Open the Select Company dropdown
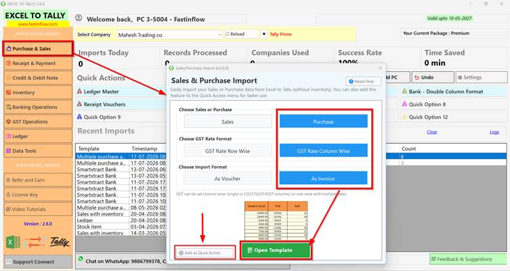510x271 pixels. (169, 35)
